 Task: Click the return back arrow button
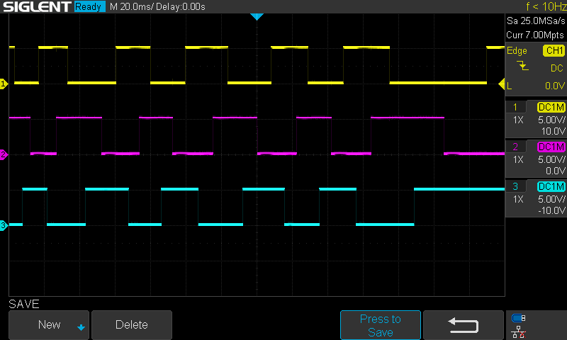coord(464,325)
